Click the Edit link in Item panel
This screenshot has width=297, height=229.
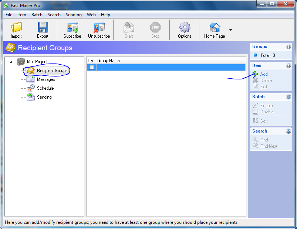point(264,87)
